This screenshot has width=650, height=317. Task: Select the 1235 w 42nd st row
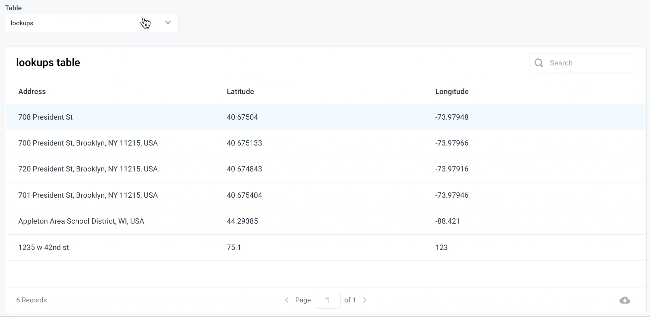click(44, 248)
